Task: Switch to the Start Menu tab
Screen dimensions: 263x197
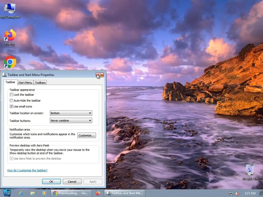Action: 25,83
